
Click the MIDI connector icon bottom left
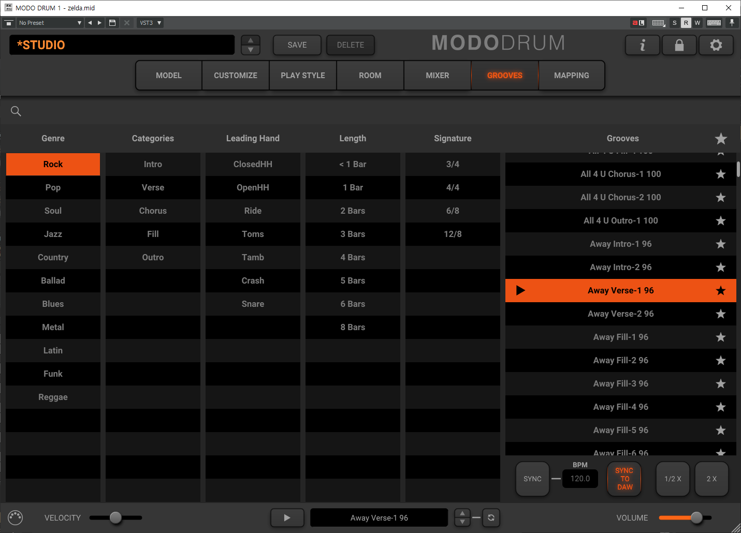tap(16, 517)
